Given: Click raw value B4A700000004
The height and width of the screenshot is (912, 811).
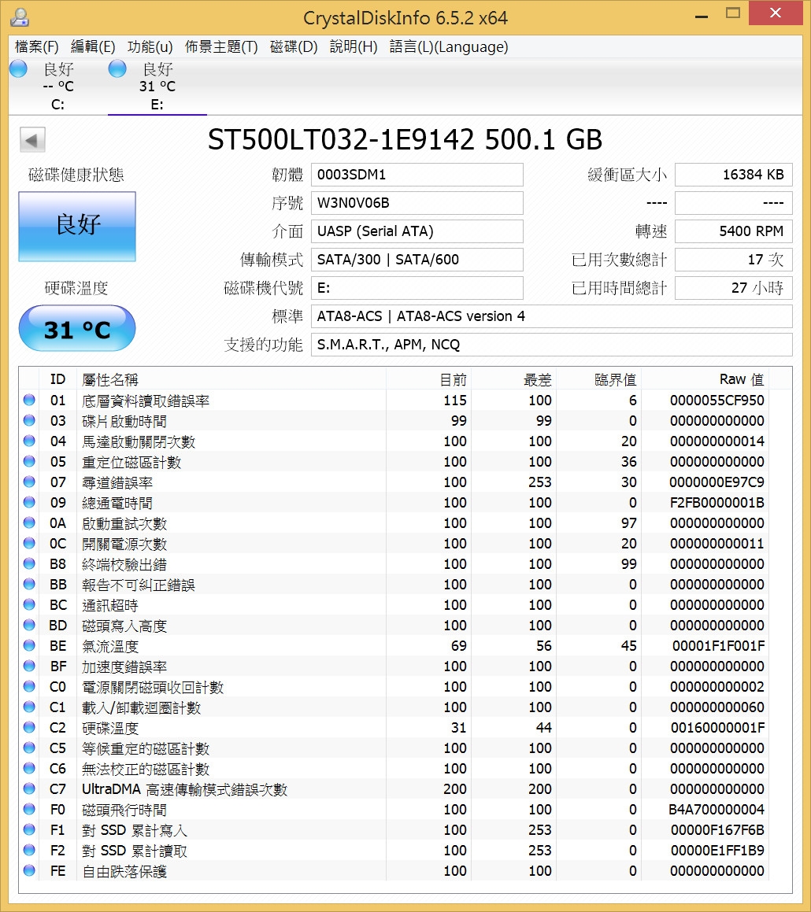Looking at the screenshot, I should (x=717, y=810).
